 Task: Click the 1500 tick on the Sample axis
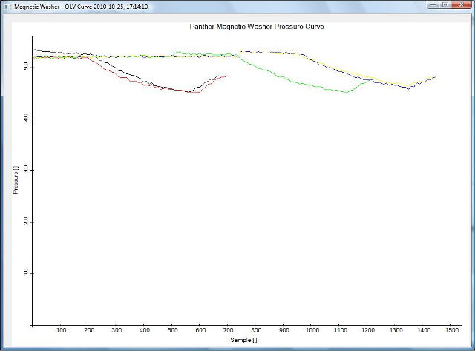click(x=452, y=331)
